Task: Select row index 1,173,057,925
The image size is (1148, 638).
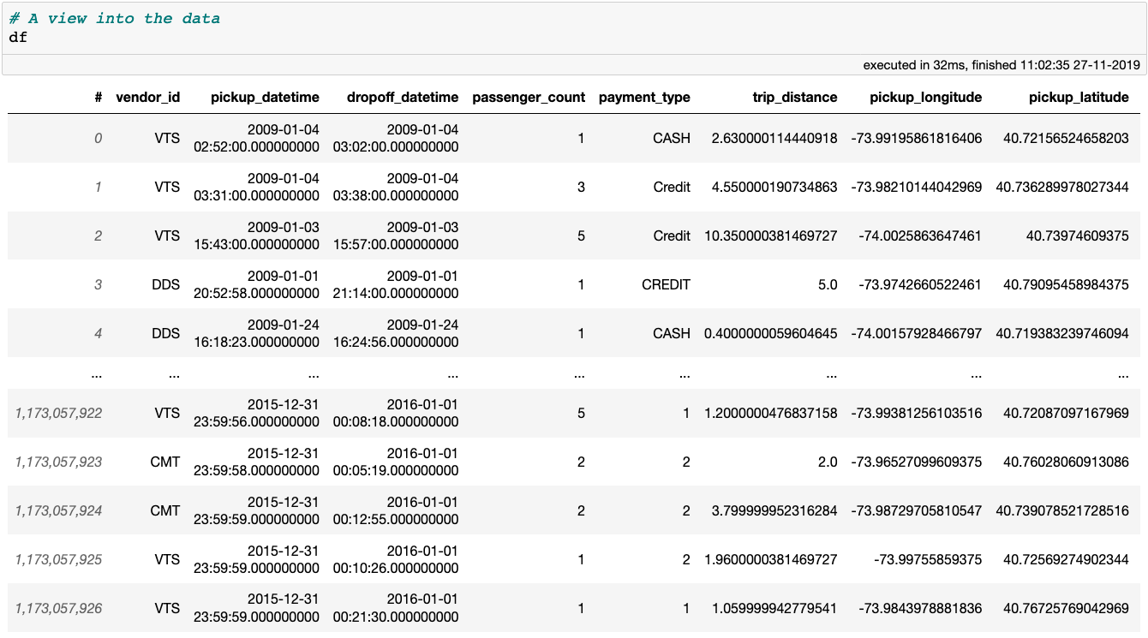Action: pos(58,559)
